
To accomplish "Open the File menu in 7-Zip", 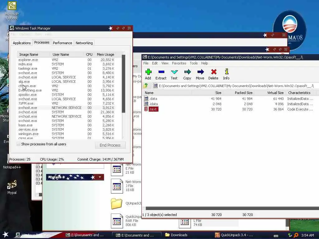I will pos(146,63).
